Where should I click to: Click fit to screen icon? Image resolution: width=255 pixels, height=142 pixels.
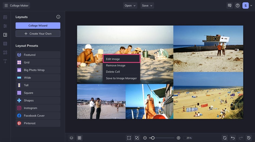click(129, 138)
